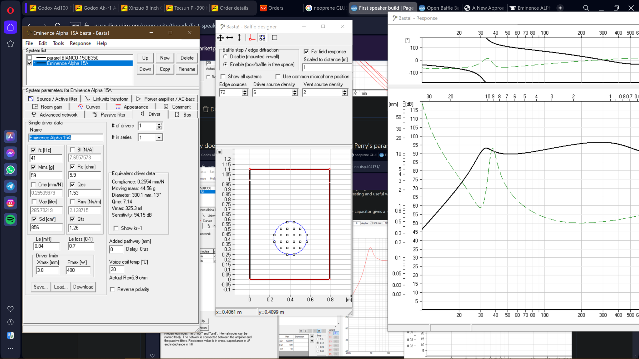The height and width of the screenshot is (359, 639).
Task: Click the Voice coil temp input field
Action: pos(117,270)
